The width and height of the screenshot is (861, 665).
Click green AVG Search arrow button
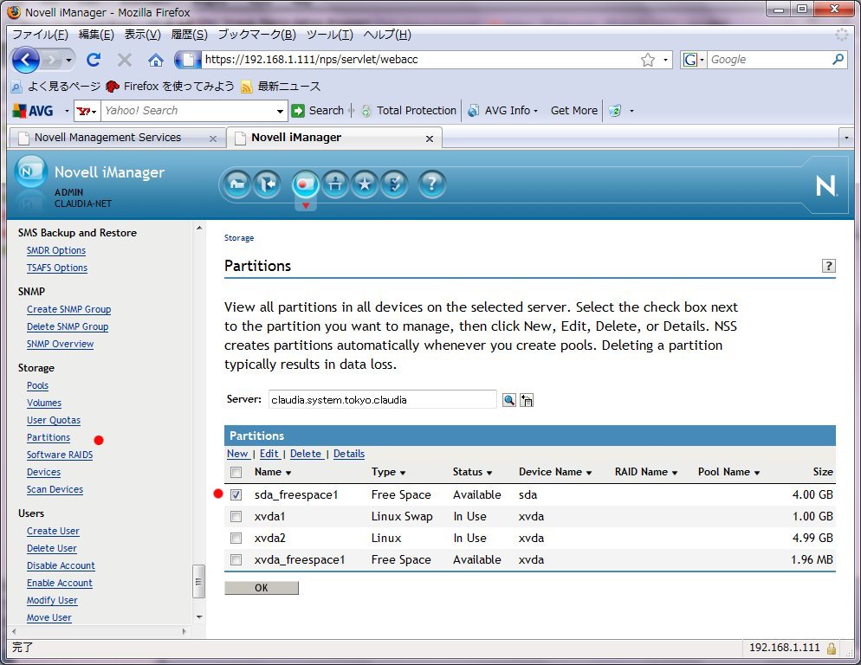click(298, 110)
